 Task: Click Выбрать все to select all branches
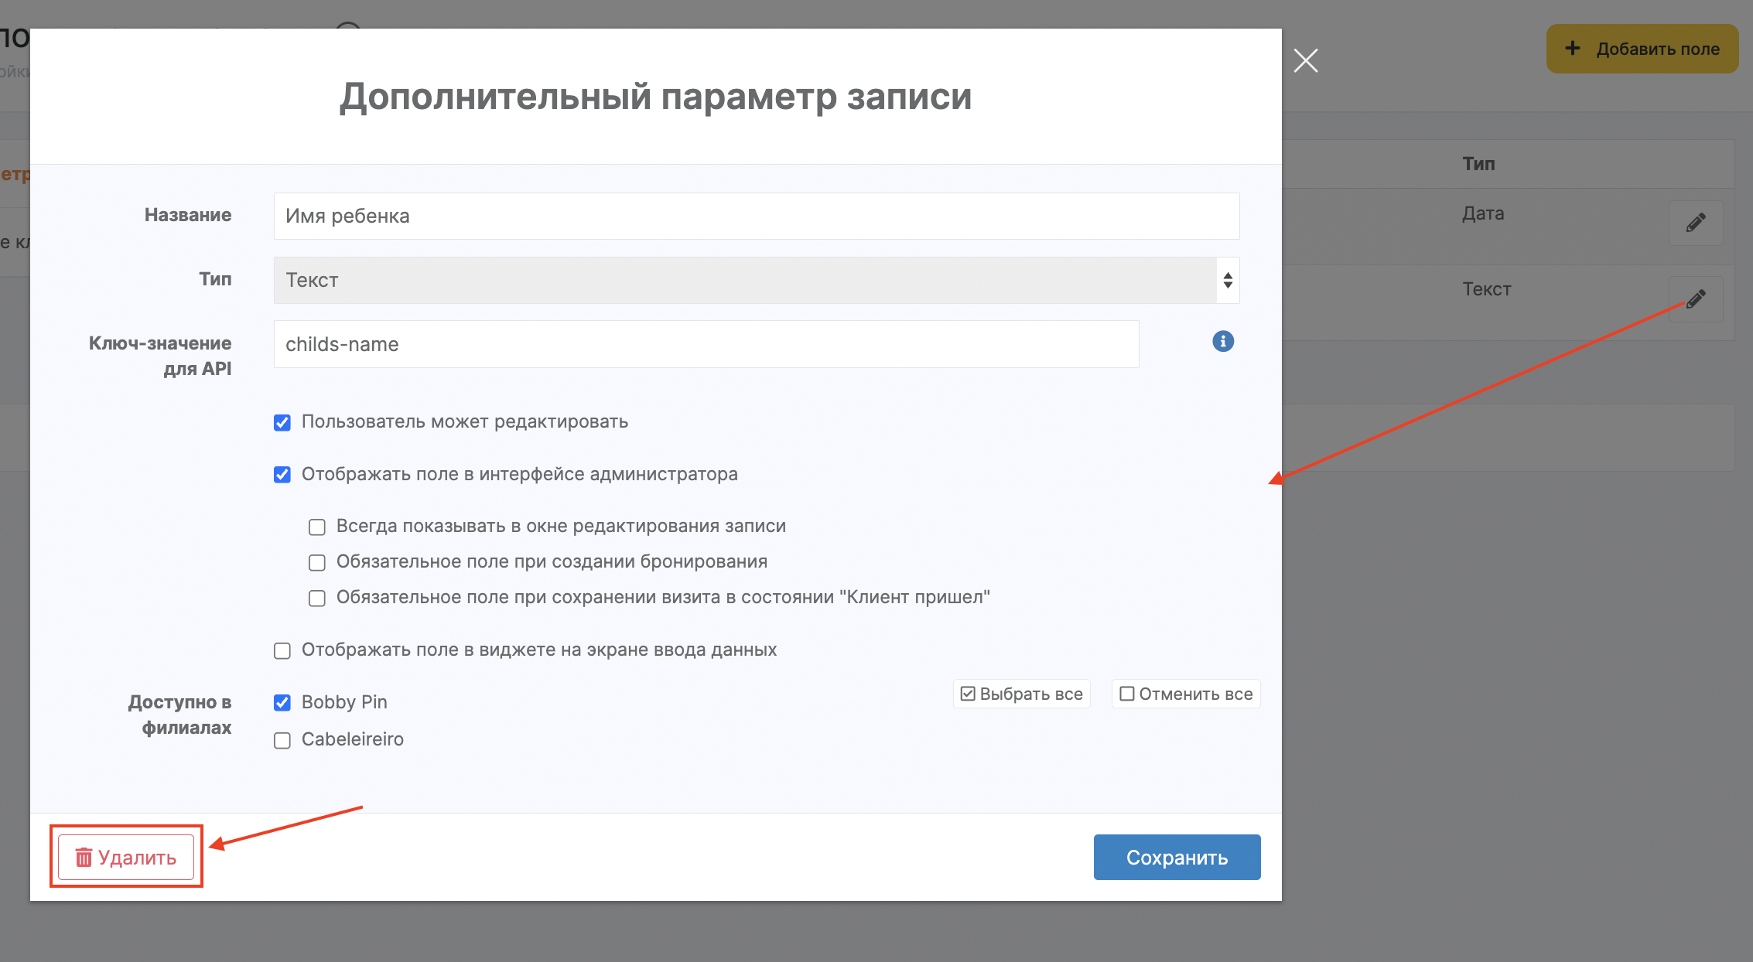(1021, 694)
